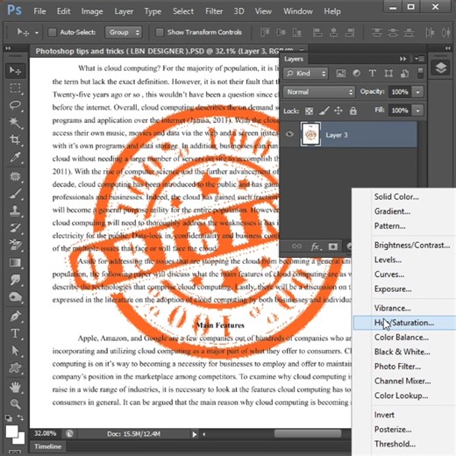
Task: Select the Path Selection tool
Action: pos(15,351)
